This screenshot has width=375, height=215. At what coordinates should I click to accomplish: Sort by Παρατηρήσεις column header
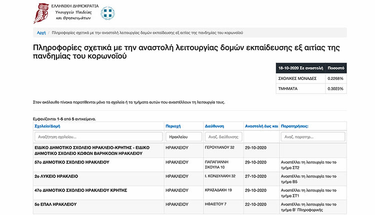[x=294, y=126]
